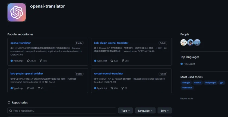Select the bobplugin topic tag
The height and width of the screenshot is (117, 228).
click(x=210, y=83)
